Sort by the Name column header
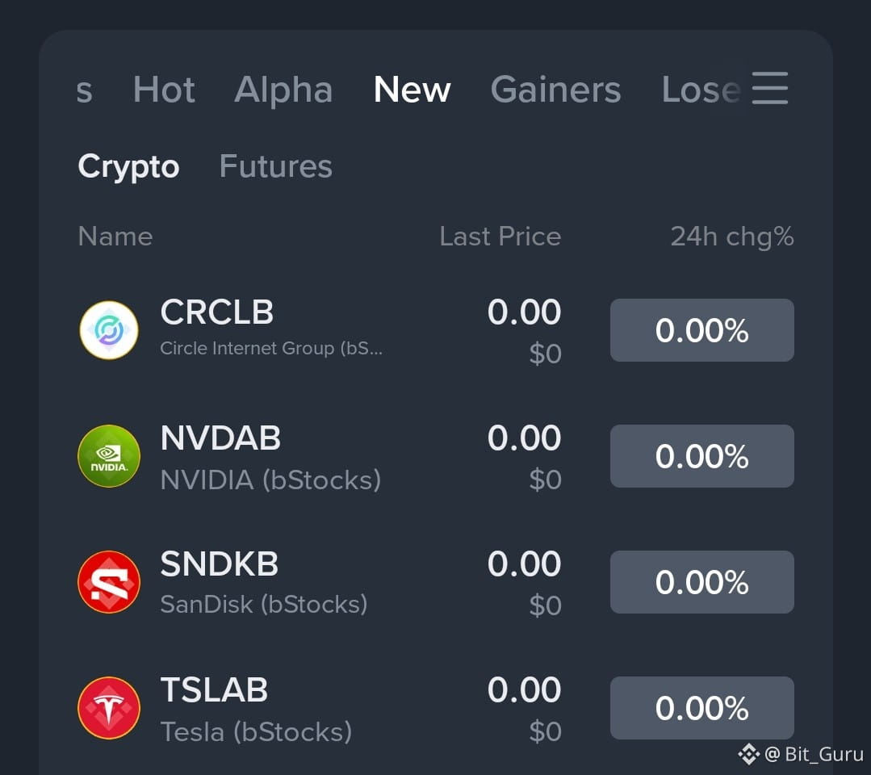871x775 pixels. [115, 237]
